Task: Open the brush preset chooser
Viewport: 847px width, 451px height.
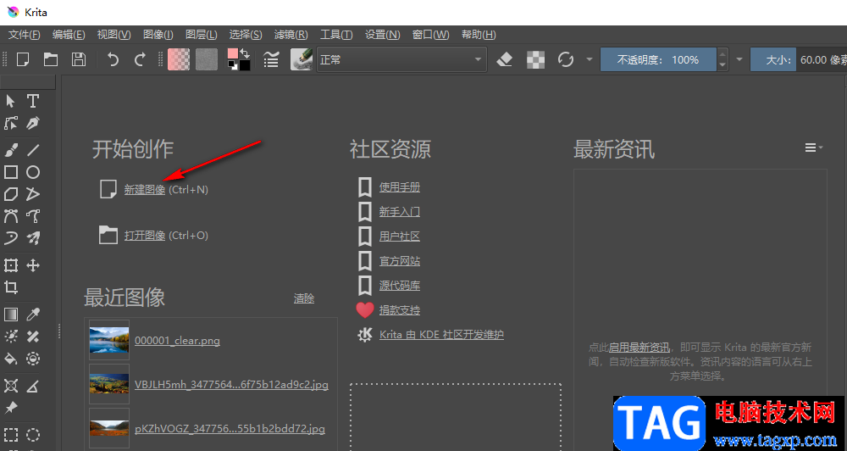Action: [x=302, y=59]
